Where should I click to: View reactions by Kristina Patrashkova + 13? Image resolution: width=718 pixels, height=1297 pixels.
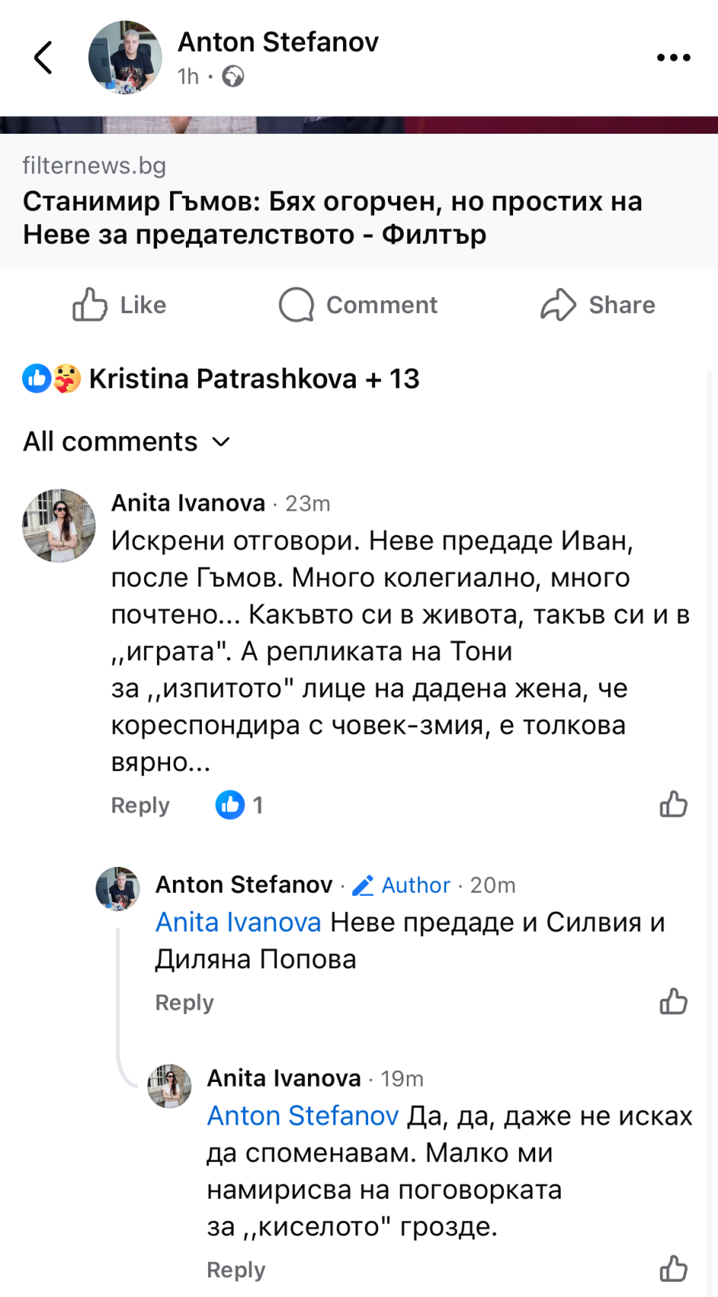[x=221, y=378]
